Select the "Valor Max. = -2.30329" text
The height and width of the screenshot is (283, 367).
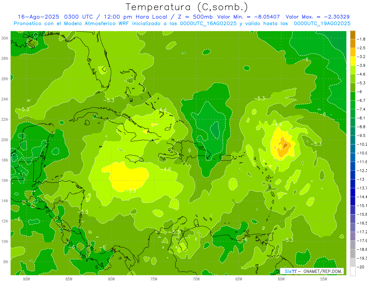click(x=317, y=17)
